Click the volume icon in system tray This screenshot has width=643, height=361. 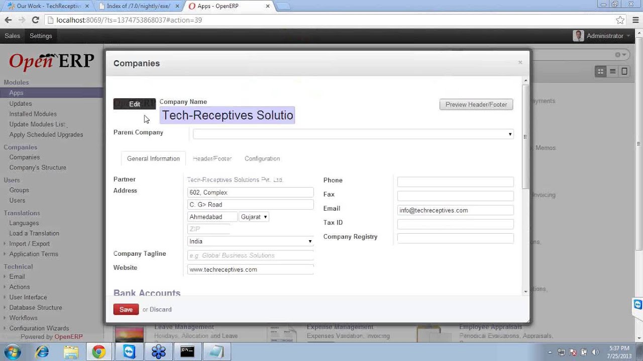[x=596, y=352]
